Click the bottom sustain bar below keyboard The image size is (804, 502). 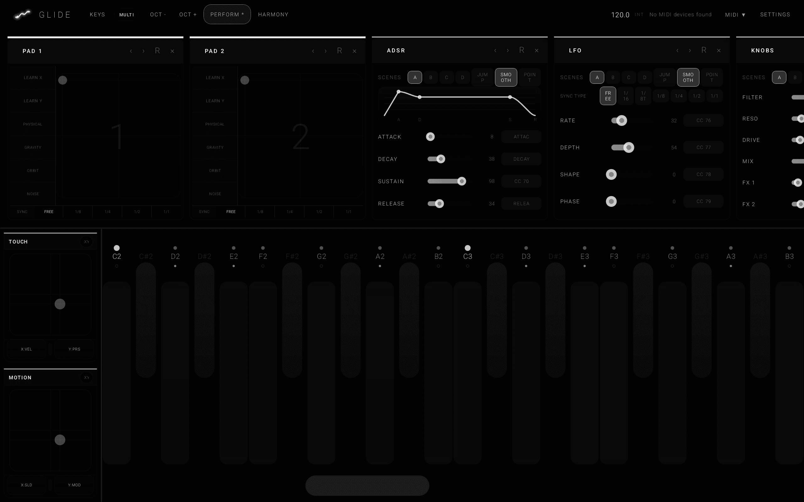click(367, 485)
